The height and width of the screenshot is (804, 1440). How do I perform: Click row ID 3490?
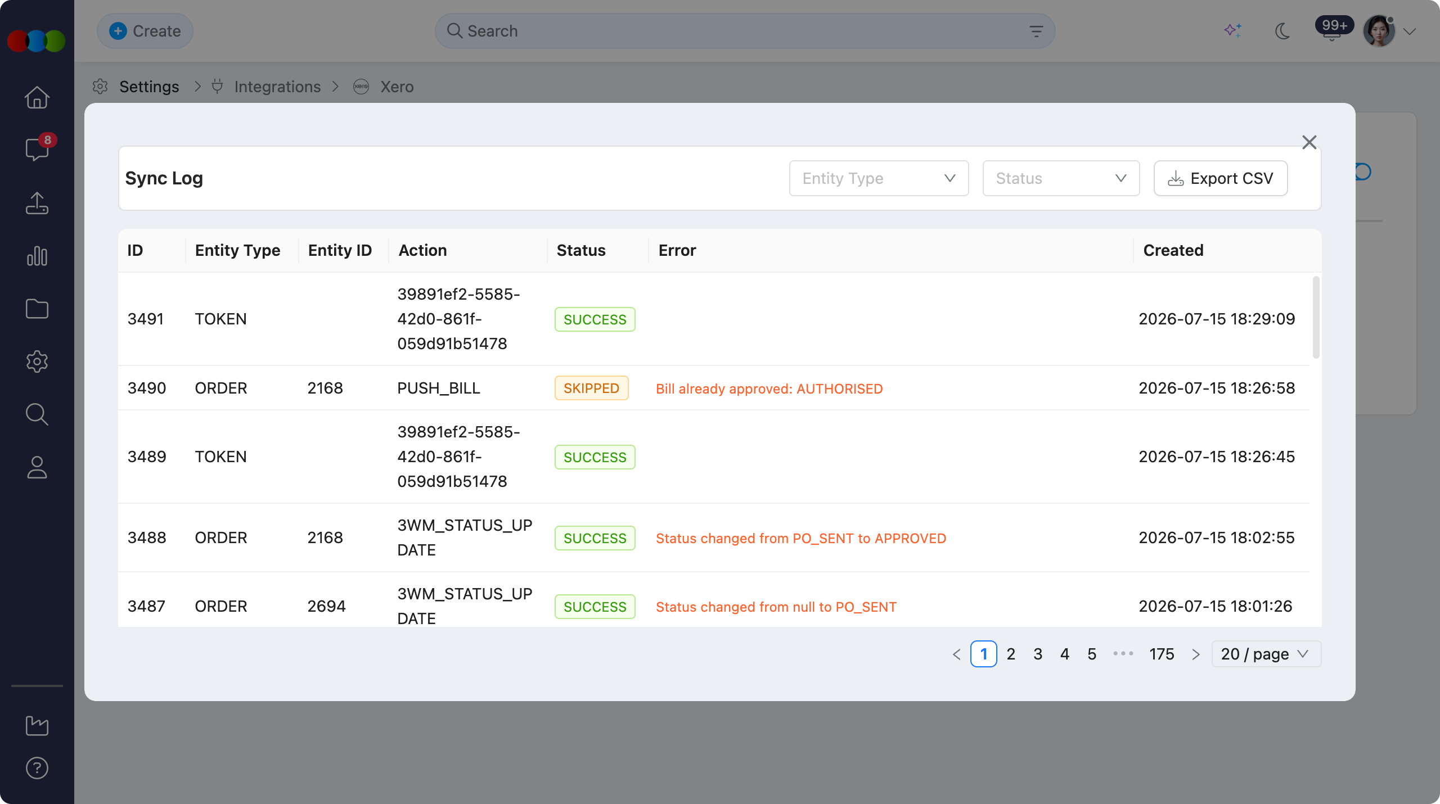(x=147, y=388)
